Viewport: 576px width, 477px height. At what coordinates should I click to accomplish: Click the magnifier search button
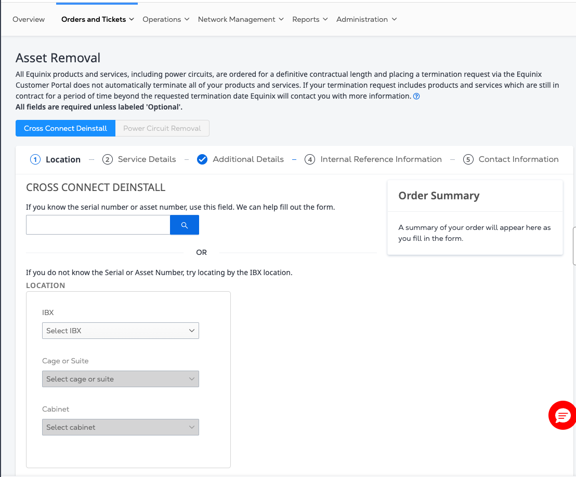tap(184, 225)
